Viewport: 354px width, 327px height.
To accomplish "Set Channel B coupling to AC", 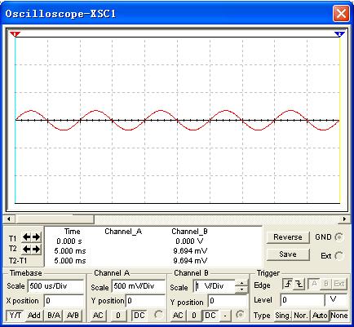I will click(178, 316).
